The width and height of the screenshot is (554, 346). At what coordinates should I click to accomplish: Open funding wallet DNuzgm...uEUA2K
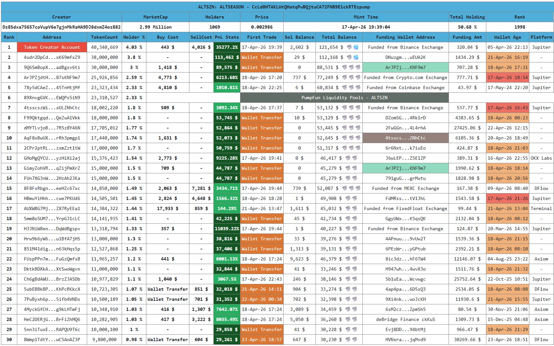click(405, 57)
